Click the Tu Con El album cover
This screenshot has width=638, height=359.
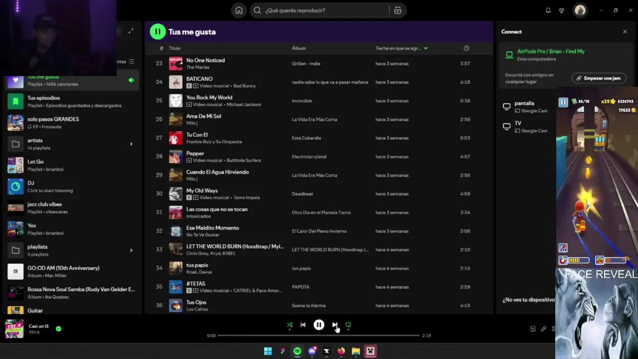point(175,138)
